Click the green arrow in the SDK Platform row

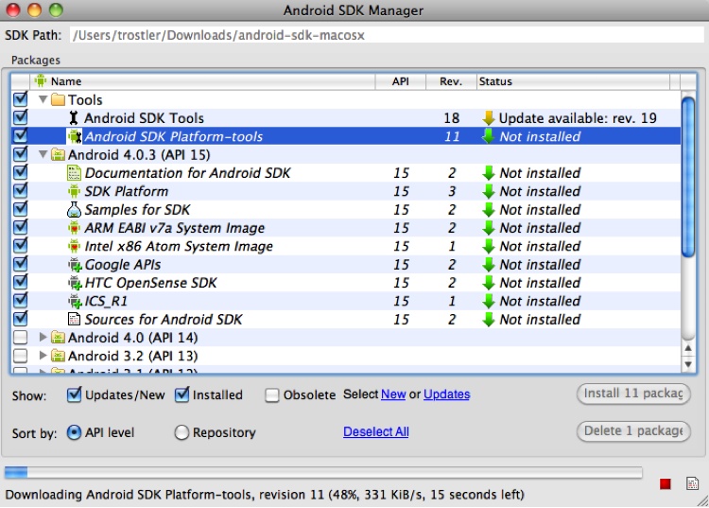[x=489, y=191]
